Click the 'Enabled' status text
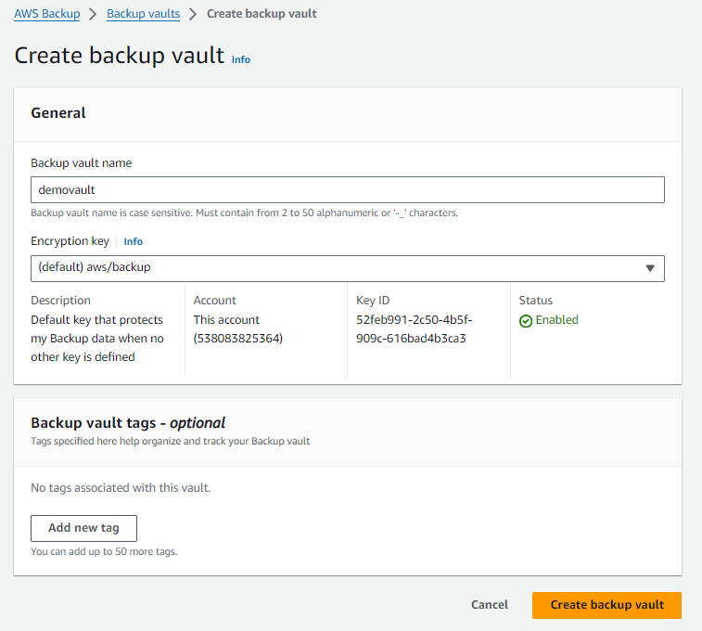The width and height of the screenshot is (702, 631). 557,320
